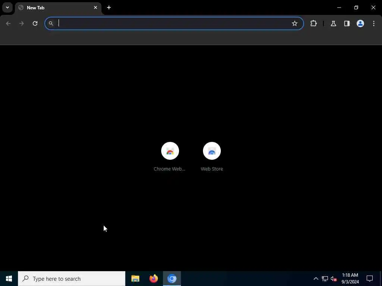Screen dimensions: 382x286
Task: Show hidden system tray icons
Action: tap(316, 279)
